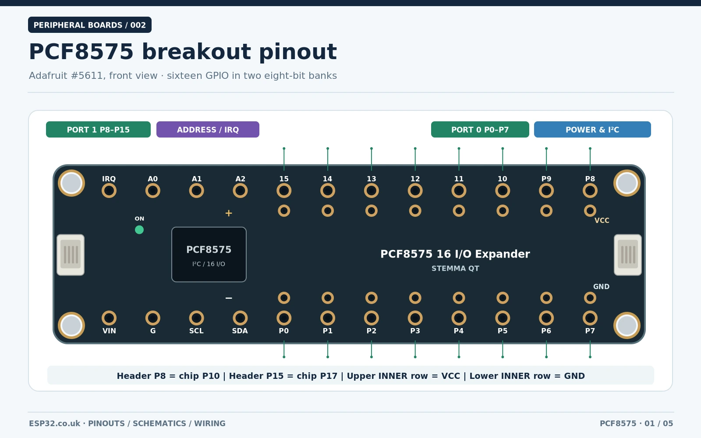Viewport: 701px width, 438px height.
Task: Click the STEMMA QT silkscreen label
Action: tap(455, 268)
